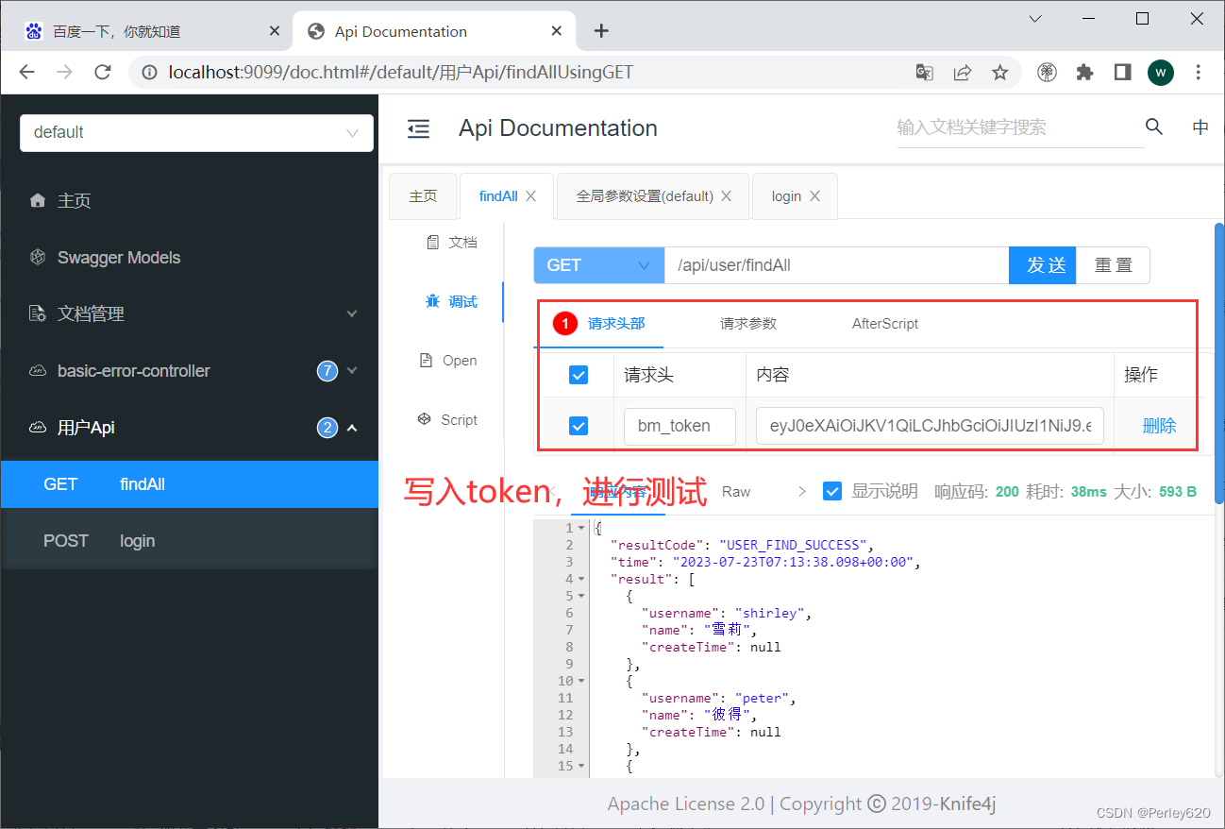
Task: Fold the result array at line 4
Action: pos(582,579)
